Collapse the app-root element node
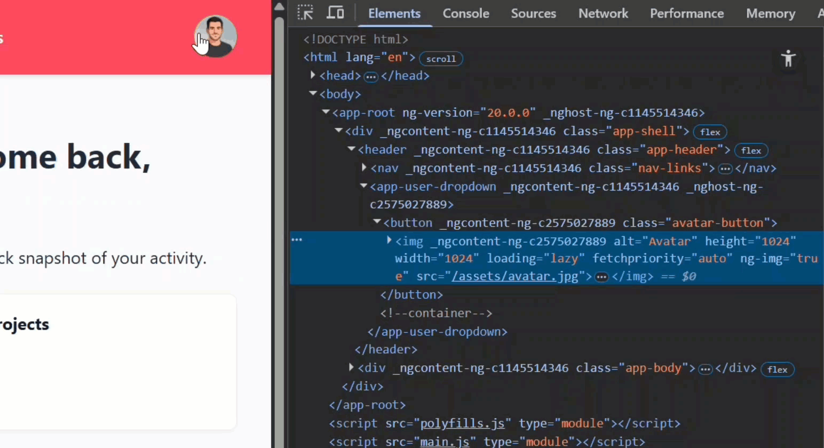This screenshot has height=448, width=824. click(x=326, y=112)
